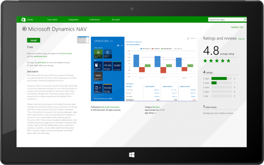Click the document tile showing 0
This screenshot has width=264, height=165.
pos(98,88)
